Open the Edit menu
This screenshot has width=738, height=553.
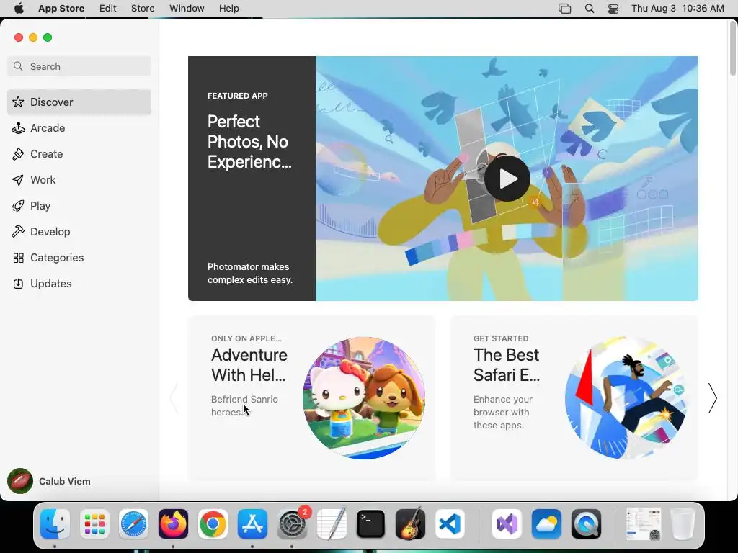(x=108, y=9)
